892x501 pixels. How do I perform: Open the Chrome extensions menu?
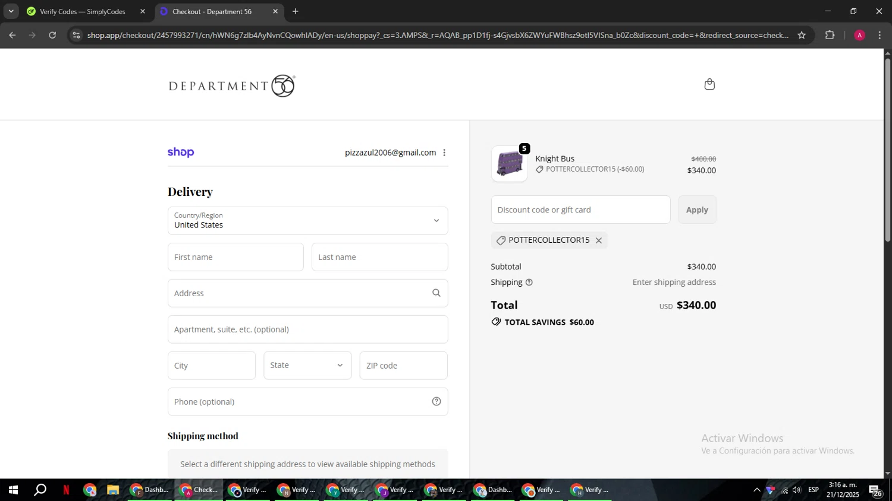[x=830, y=35]
